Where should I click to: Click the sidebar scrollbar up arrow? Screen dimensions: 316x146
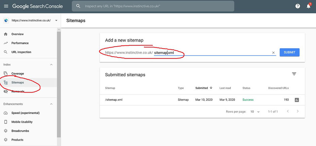pos(59,30)
